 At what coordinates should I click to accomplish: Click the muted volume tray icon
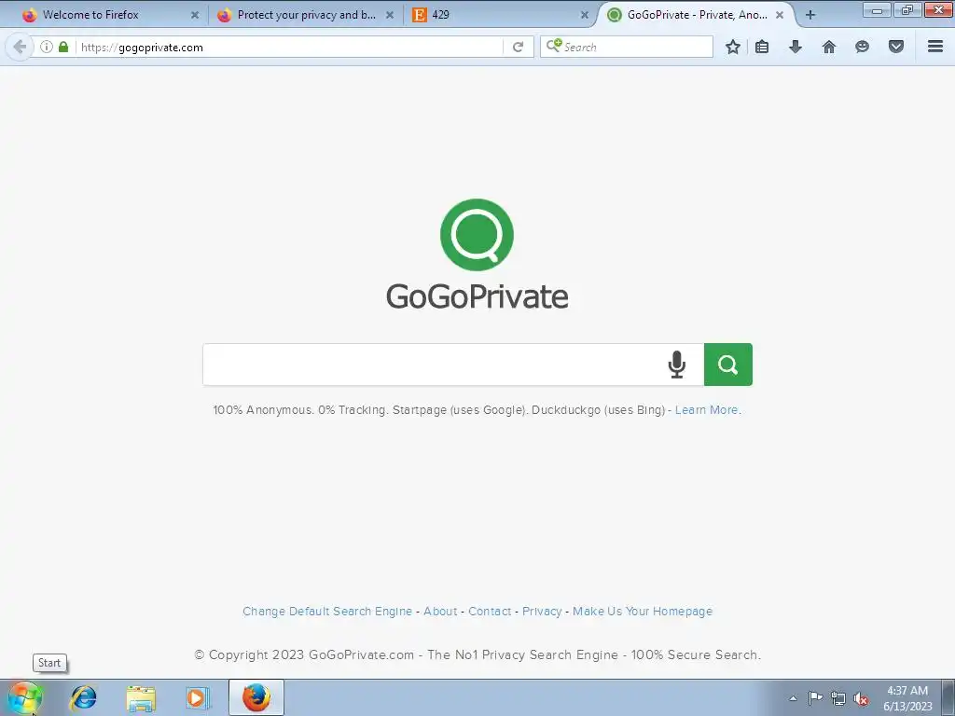tap(861, 698)
